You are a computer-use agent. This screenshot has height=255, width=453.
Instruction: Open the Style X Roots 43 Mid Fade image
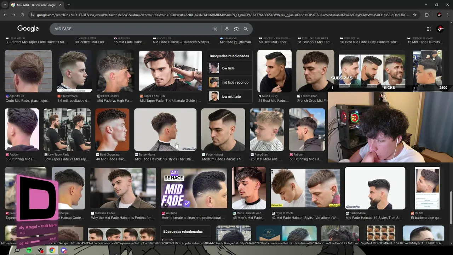click(305, 188)
